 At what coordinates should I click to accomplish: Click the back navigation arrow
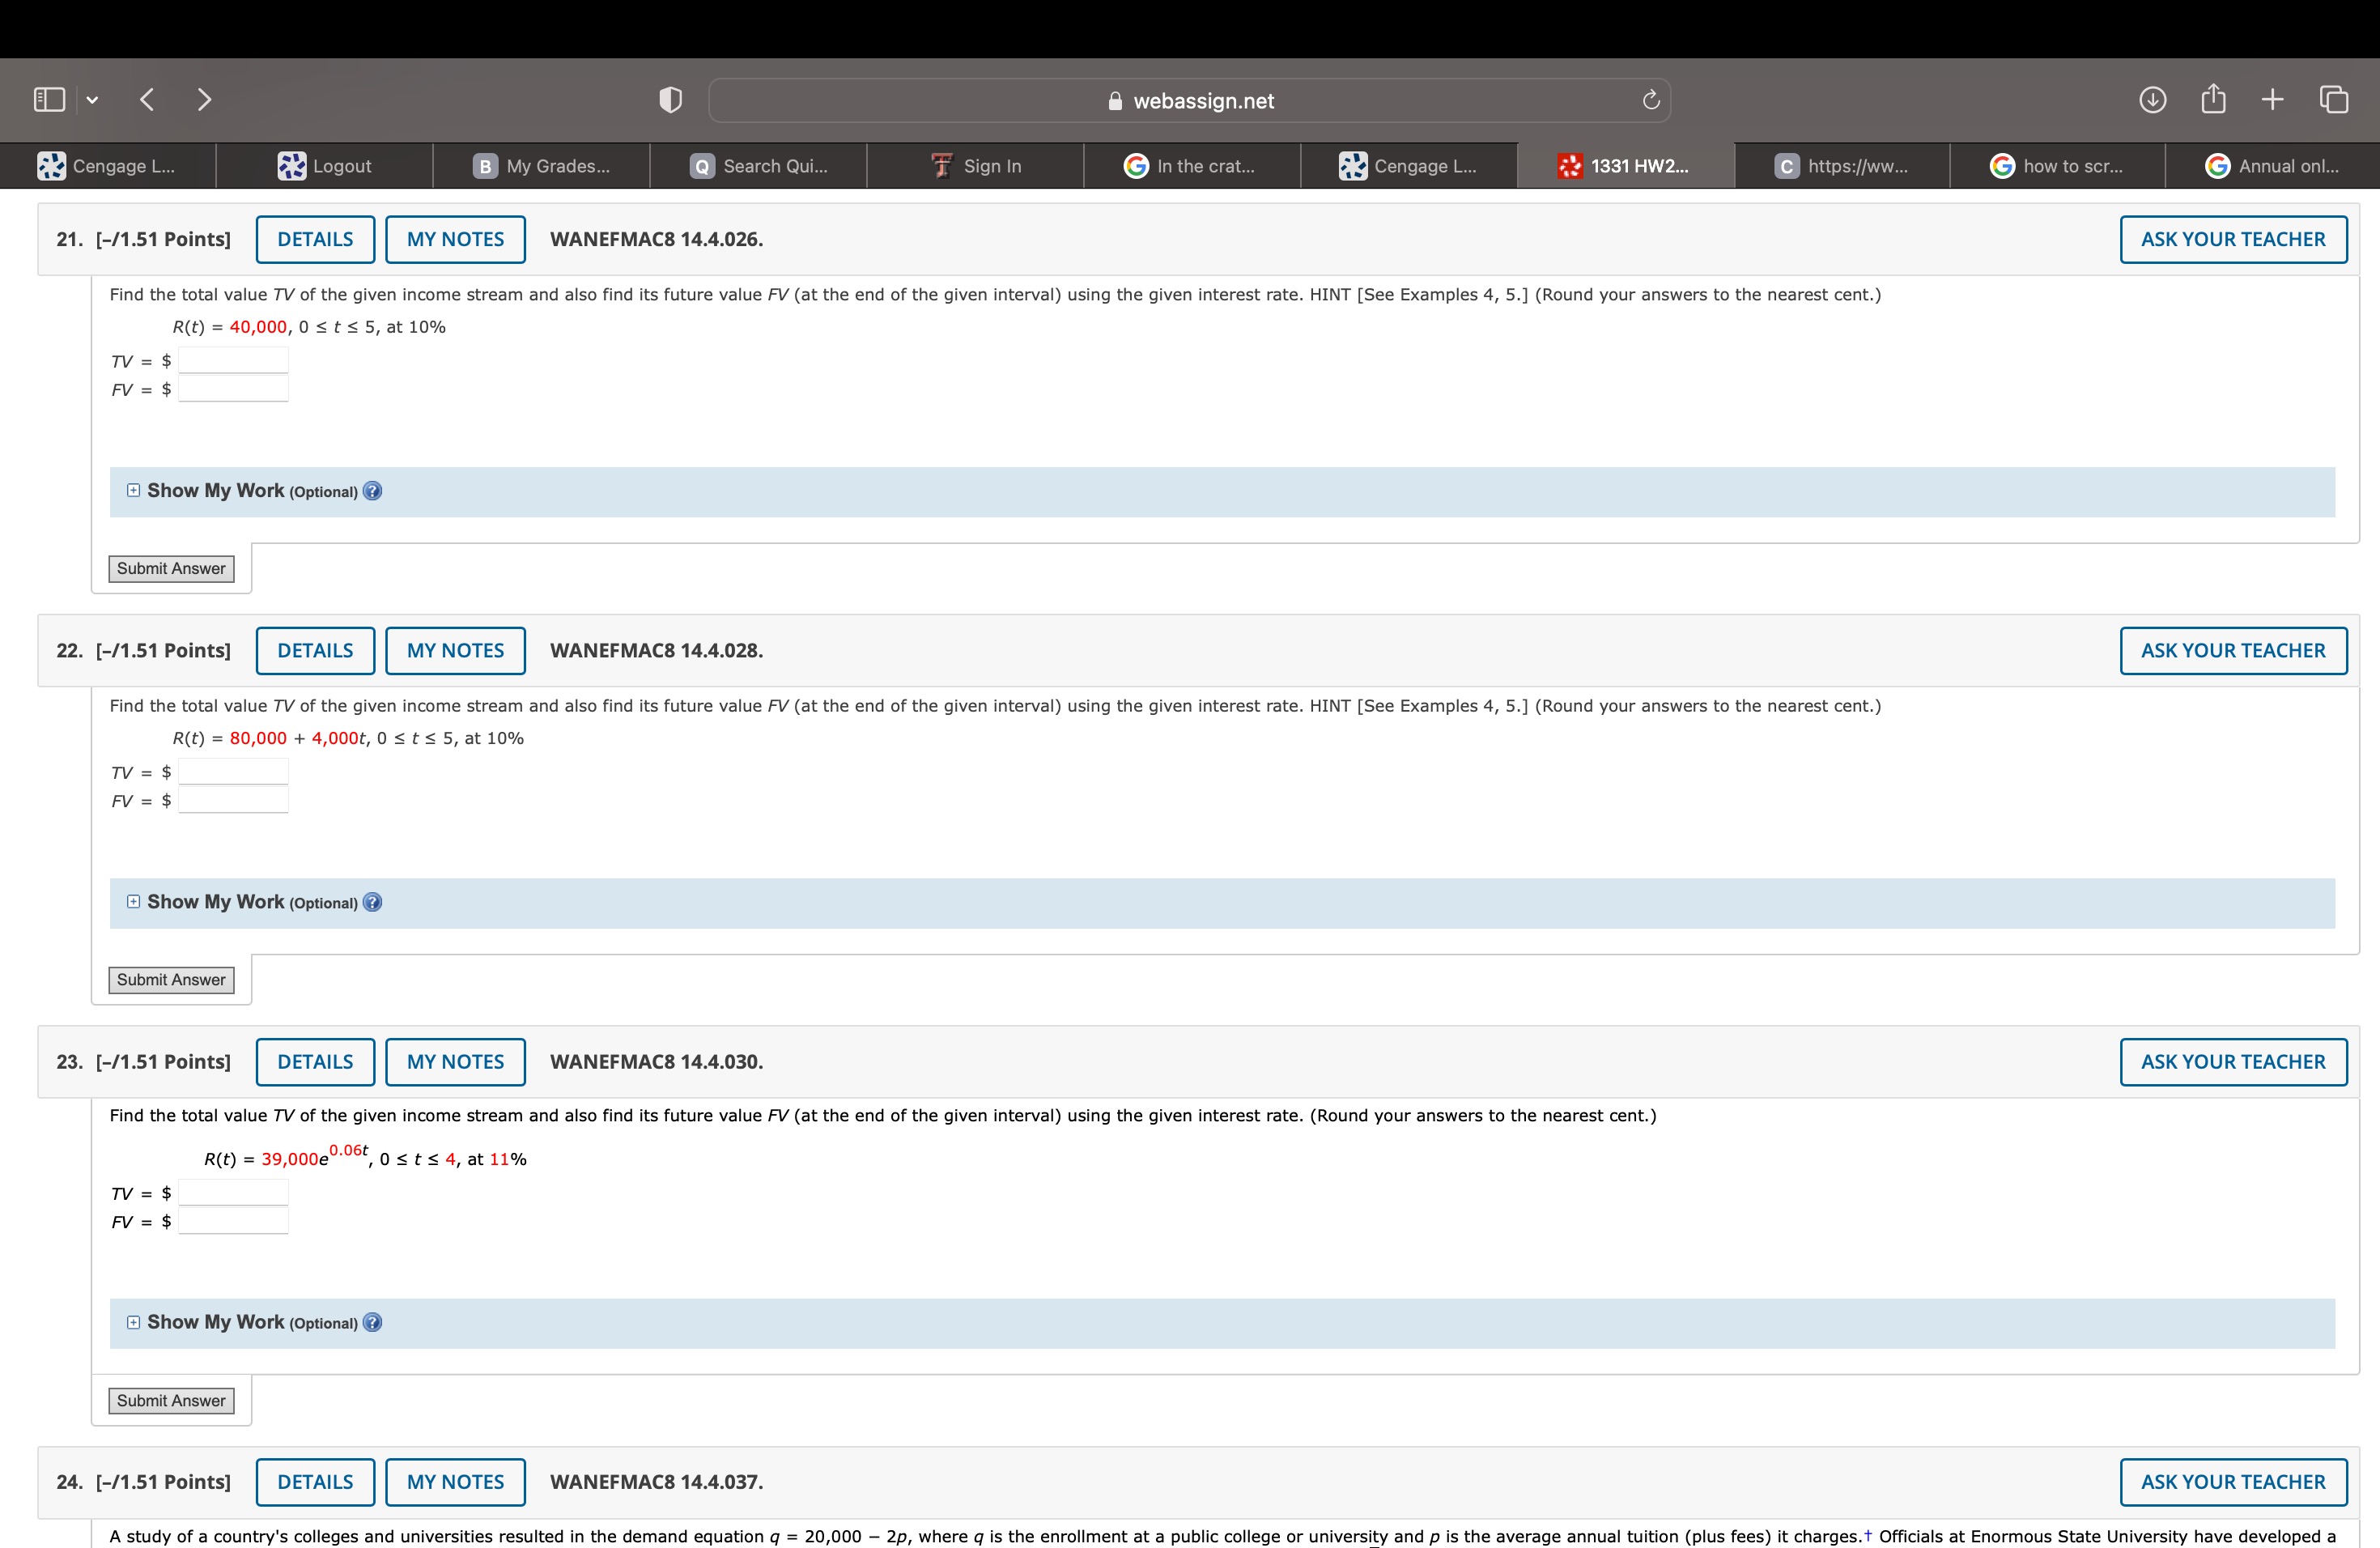coord(146,99)
